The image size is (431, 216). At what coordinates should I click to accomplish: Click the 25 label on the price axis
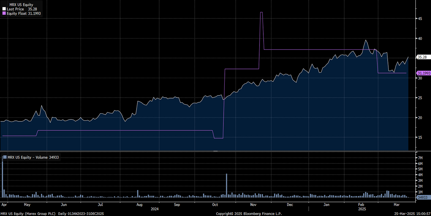(419, 98)
